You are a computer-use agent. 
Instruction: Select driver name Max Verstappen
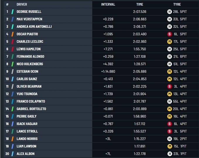click(x=29, y=19)
